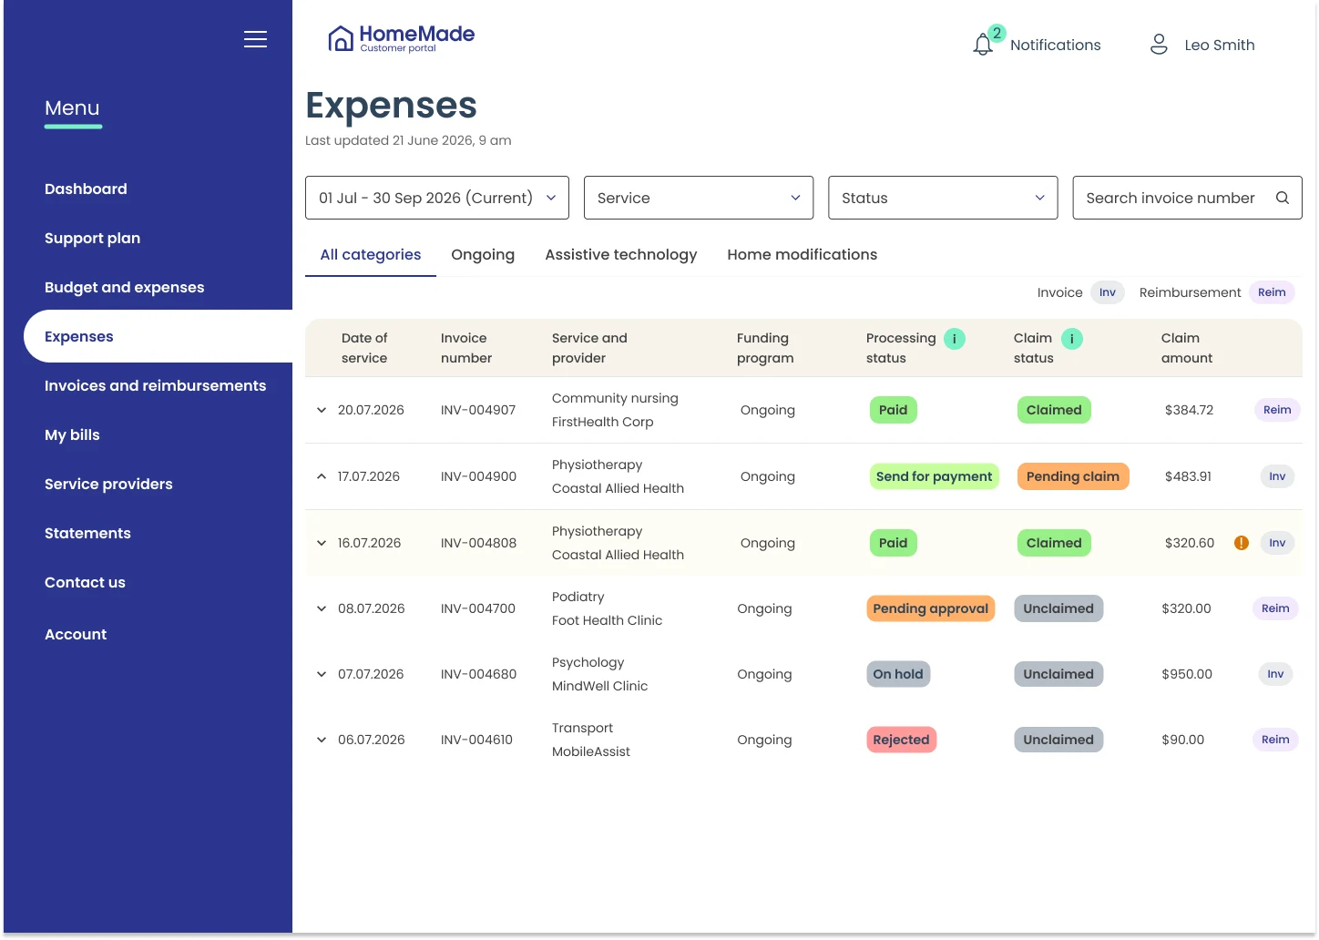Click the HomeMade house logo
This screenshot has width=1319, height=940.
341,38
